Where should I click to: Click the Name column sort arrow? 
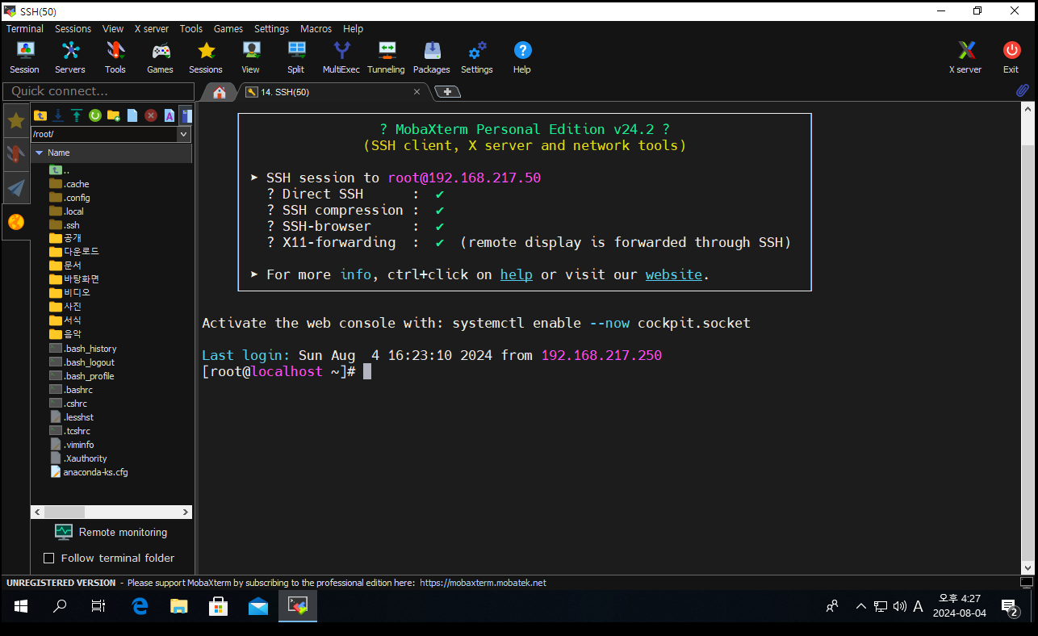coord(39,153)
